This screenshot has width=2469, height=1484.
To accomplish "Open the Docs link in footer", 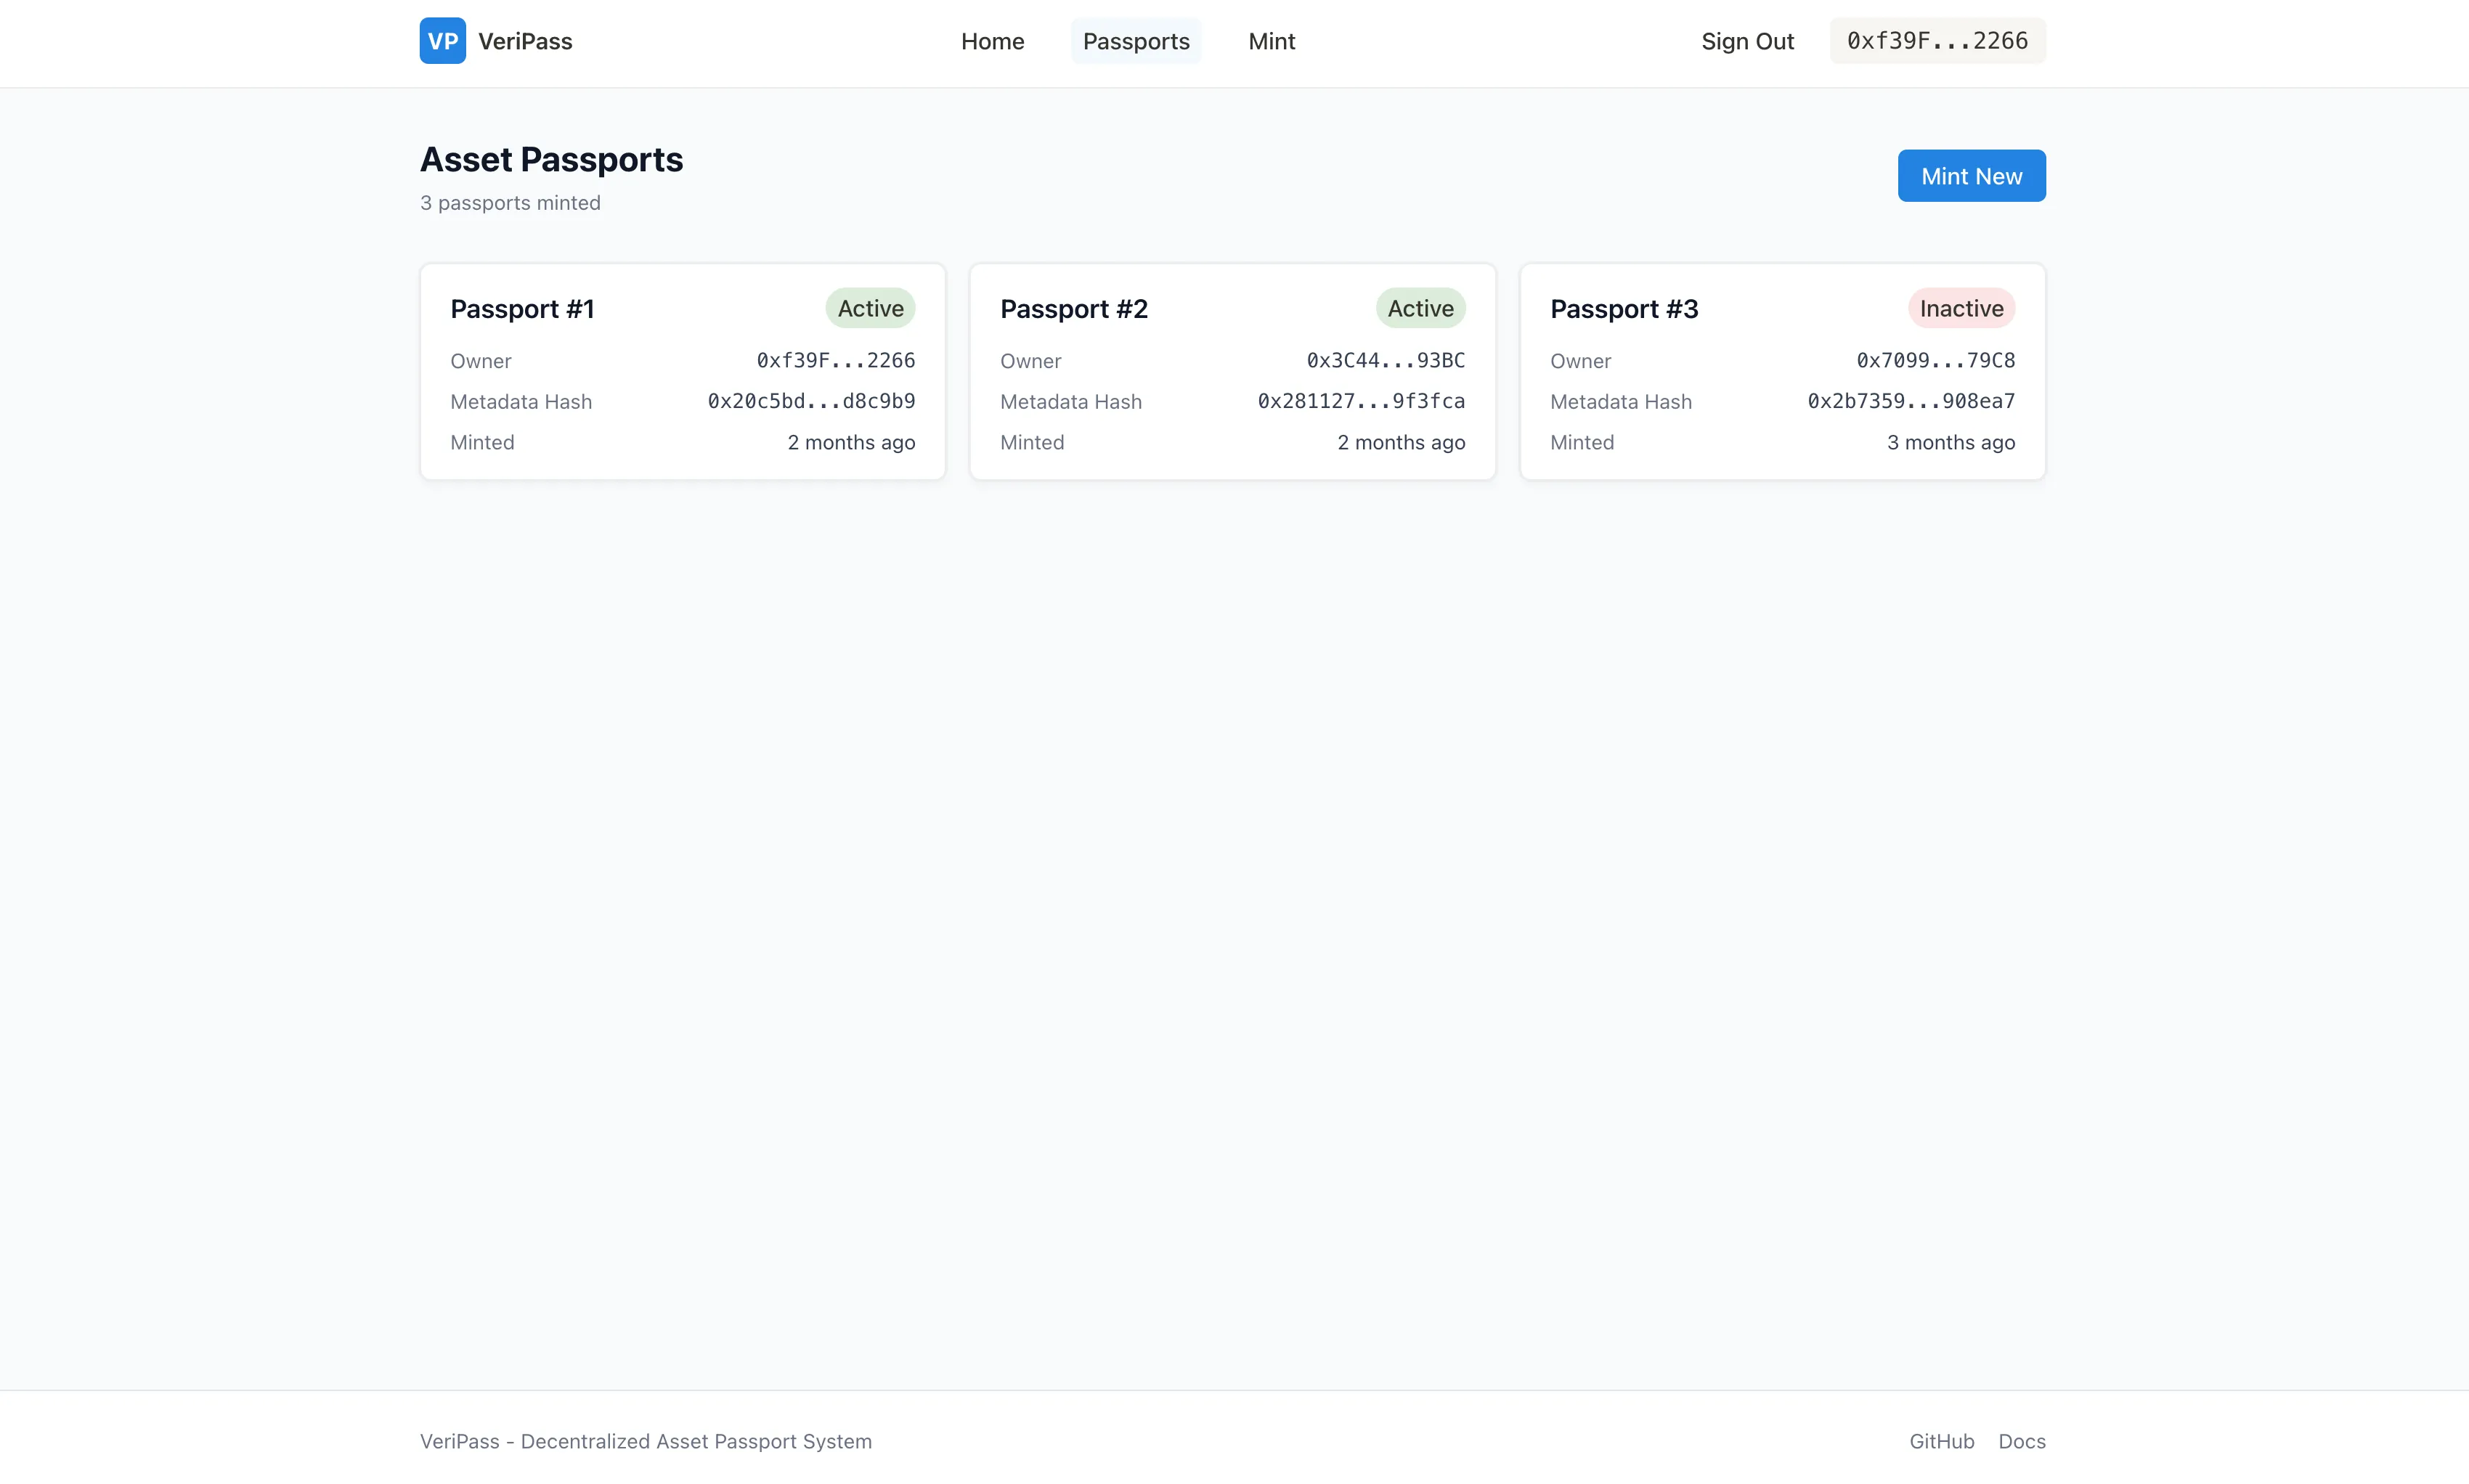I will [x=2021, y=1440].
